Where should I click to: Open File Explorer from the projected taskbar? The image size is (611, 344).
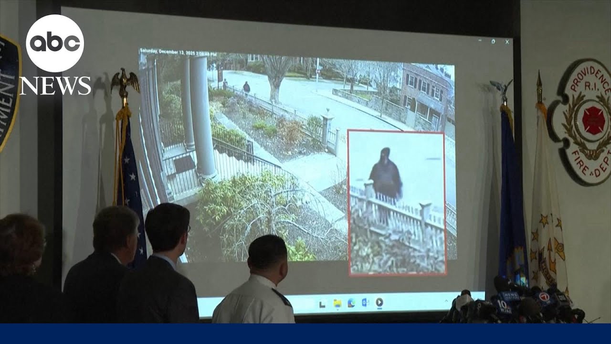pos(337,303)
